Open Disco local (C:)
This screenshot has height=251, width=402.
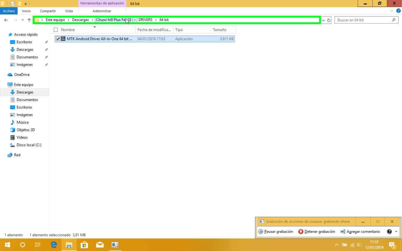click(x=29, y=145)
